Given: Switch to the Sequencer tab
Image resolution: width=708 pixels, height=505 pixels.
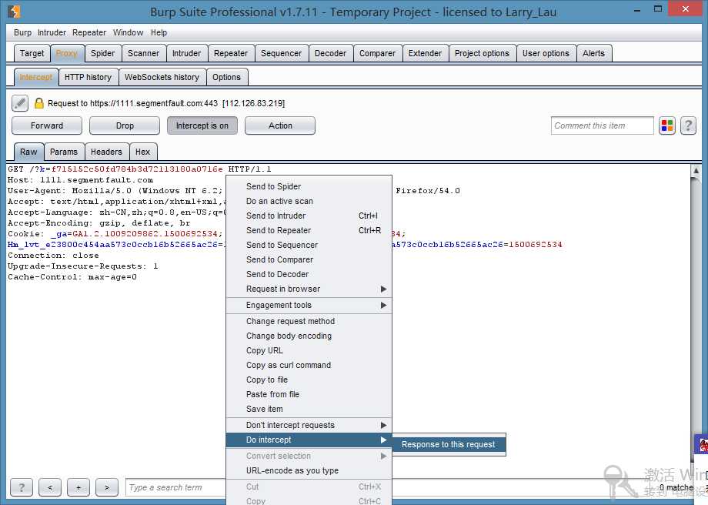Looking at the screenshot, I should [281, 53].
